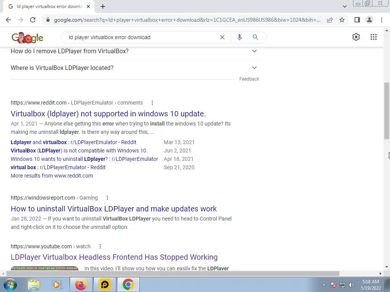Open 'VirtualBox (LDPlayer) is not compatible' sublink
390x292 pixels.
pyautogui.click(x=79, y=151)
